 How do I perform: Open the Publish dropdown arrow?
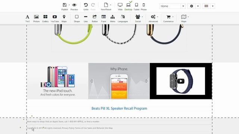click(69, 5)
